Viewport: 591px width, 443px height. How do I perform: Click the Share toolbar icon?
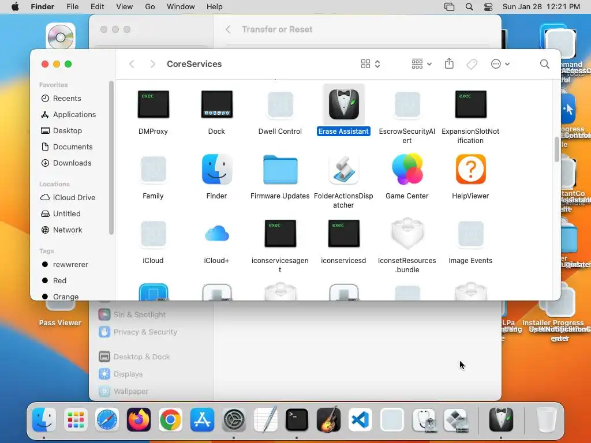449,63
